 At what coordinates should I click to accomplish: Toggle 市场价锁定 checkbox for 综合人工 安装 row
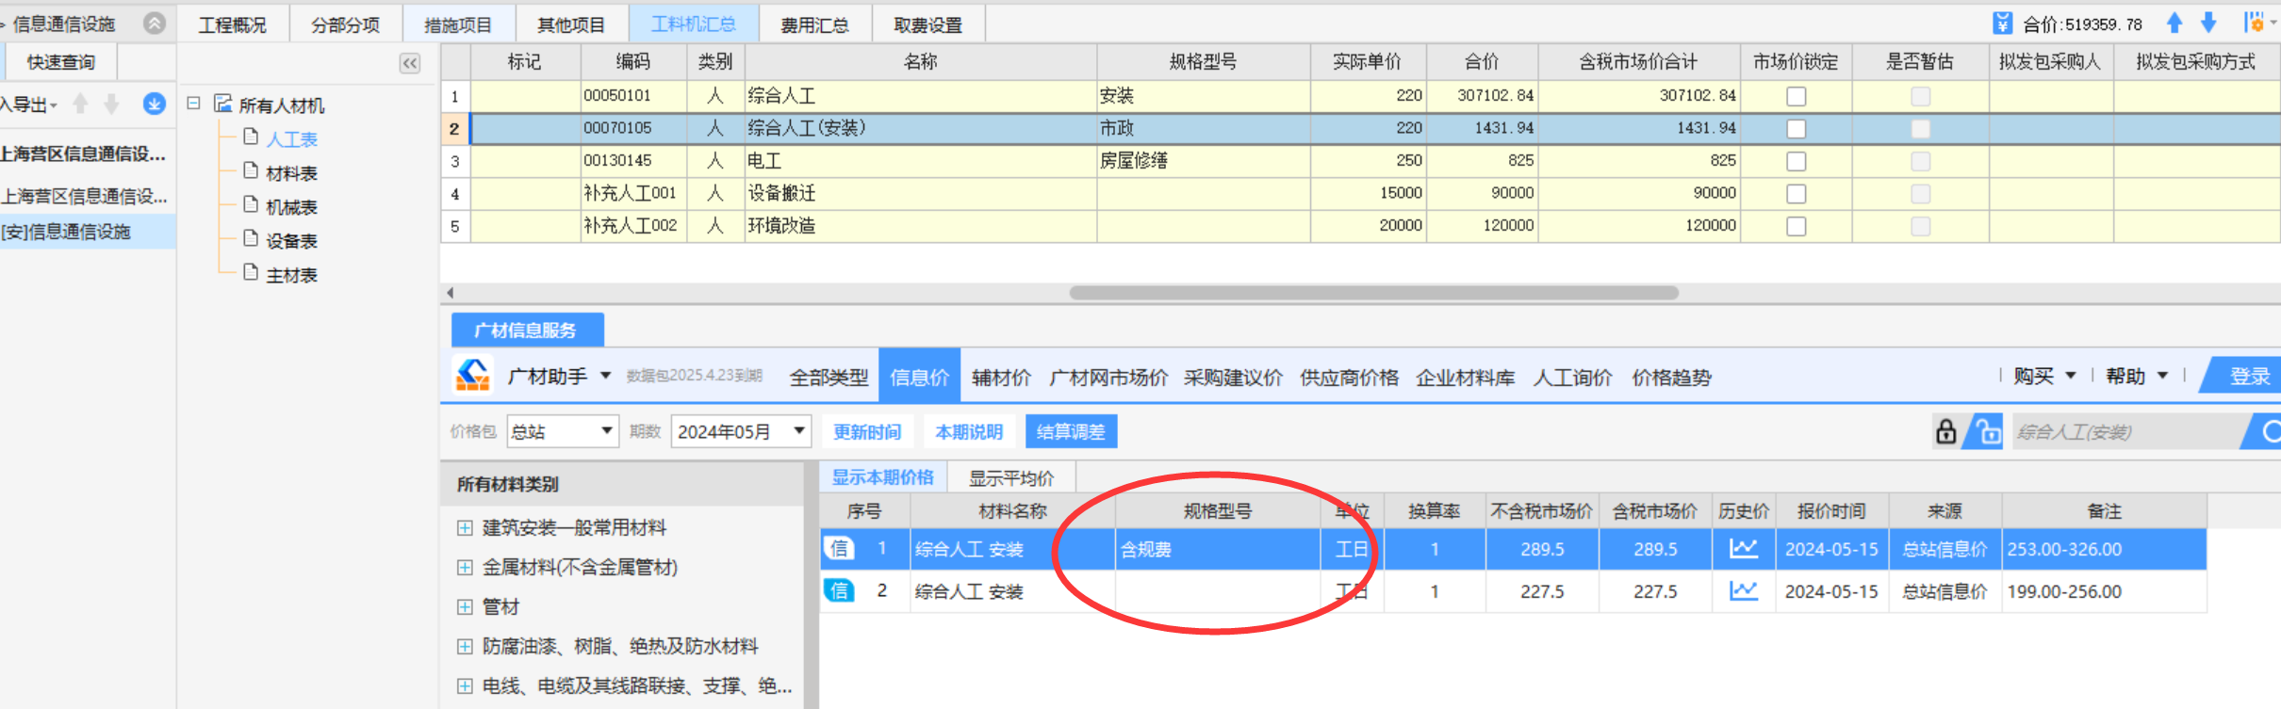[1797, 96]
